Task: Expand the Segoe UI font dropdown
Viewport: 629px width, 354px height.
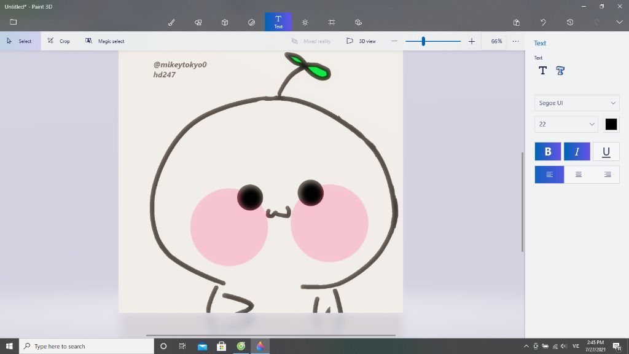Action: click(x=577, y=103)
